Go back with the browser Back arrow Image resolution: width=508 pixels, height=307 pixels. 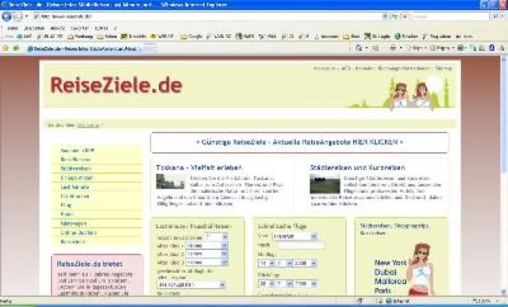coord(6,16)
